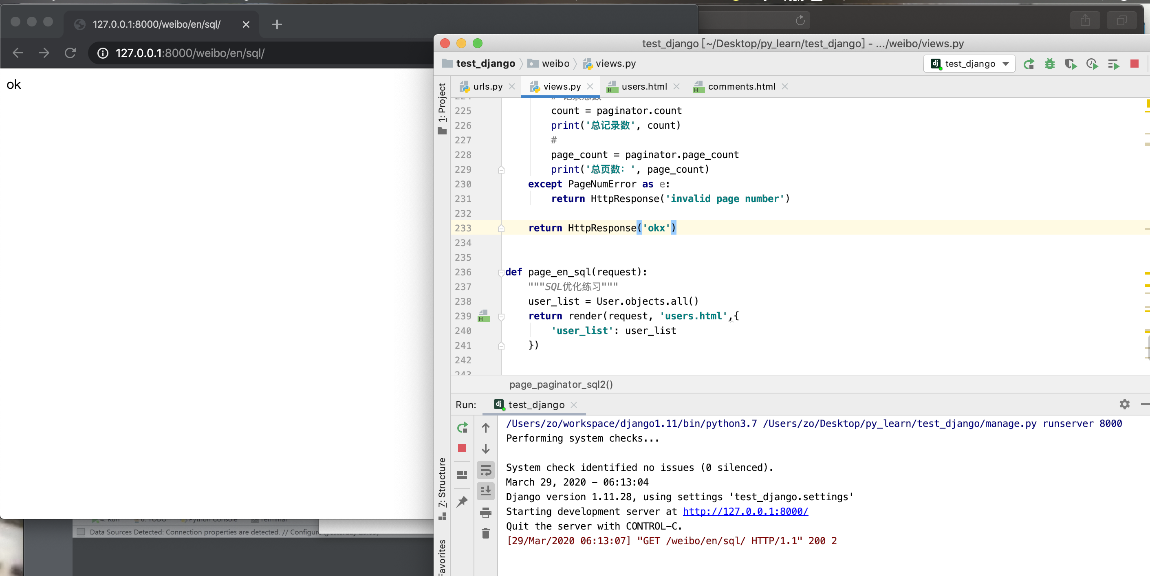The width and height of the screenshot is (1150, 576).
Task: Rerun server in the Run panel
Action: pyautogui.click(x=462, y=427)
